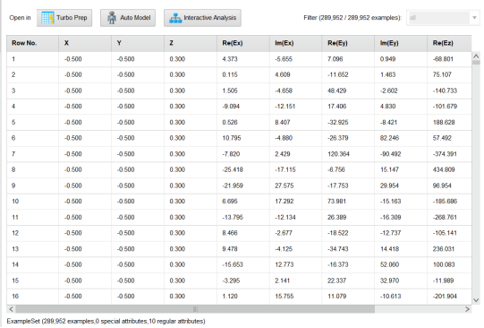
Task: Click the Filter examples count label
Action: point(352,18)
